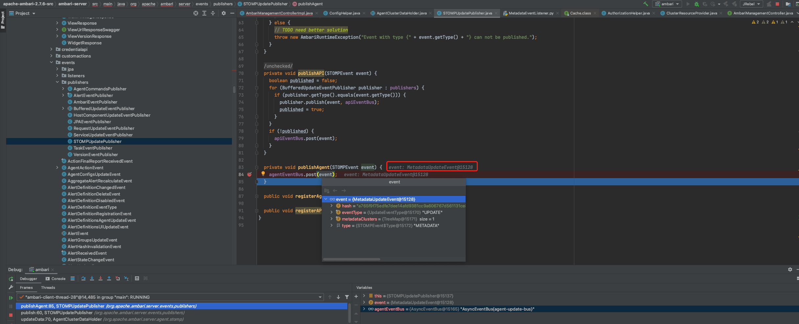The height and width of the screenshot is (324, 799).
Task: Click the green Debug bug icon
Action: coord(696,4)
